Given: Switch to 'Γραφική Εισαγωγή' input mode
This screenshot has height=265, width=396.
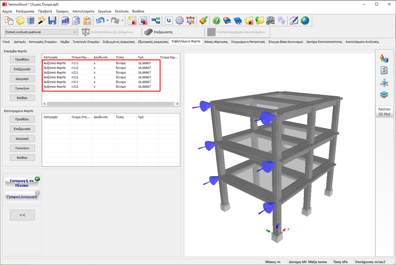Looking at the screenshot, I should 22,197.
